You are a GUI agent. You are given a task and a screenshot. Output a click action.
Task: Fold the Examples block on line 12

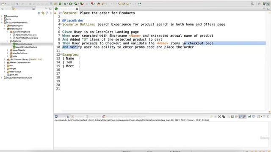61,54
